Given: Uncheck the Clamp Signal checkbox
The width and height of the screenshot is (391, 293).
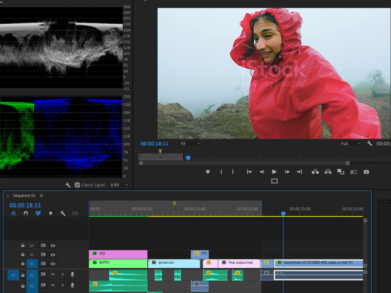Looking at the screenshot, I should 77,185.
